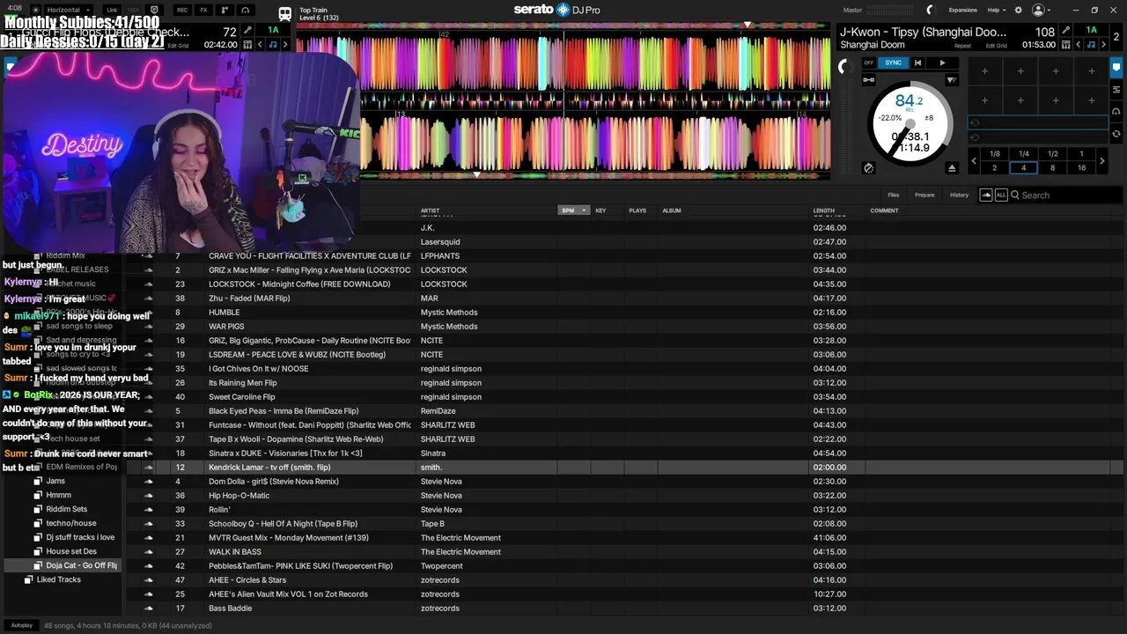Eject the track from right deck
Image resolution: width=1127 pixels, height=634 pixels.
tap(952, 167)
